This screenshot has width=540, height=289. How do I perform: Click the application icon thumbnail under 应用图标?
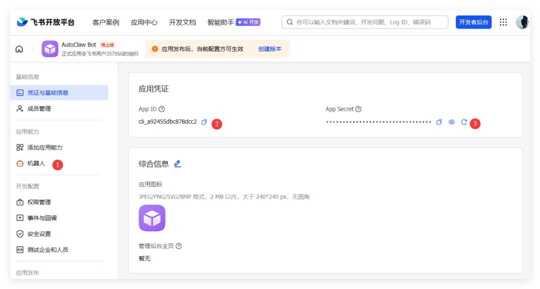coord(152,218)
